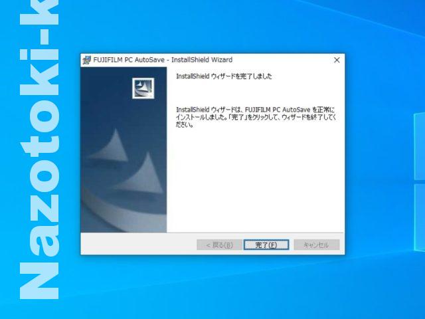Click the grayed-out キャンセル button
Screen dimensions: 425x319
click(x=316, y=245)
